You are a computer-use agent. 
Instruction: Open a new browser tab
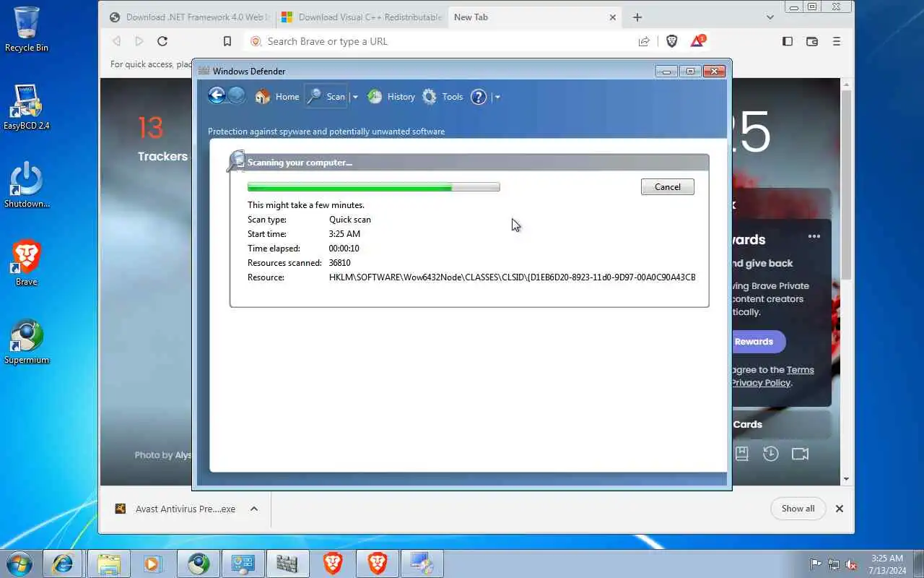pos(637,17)
